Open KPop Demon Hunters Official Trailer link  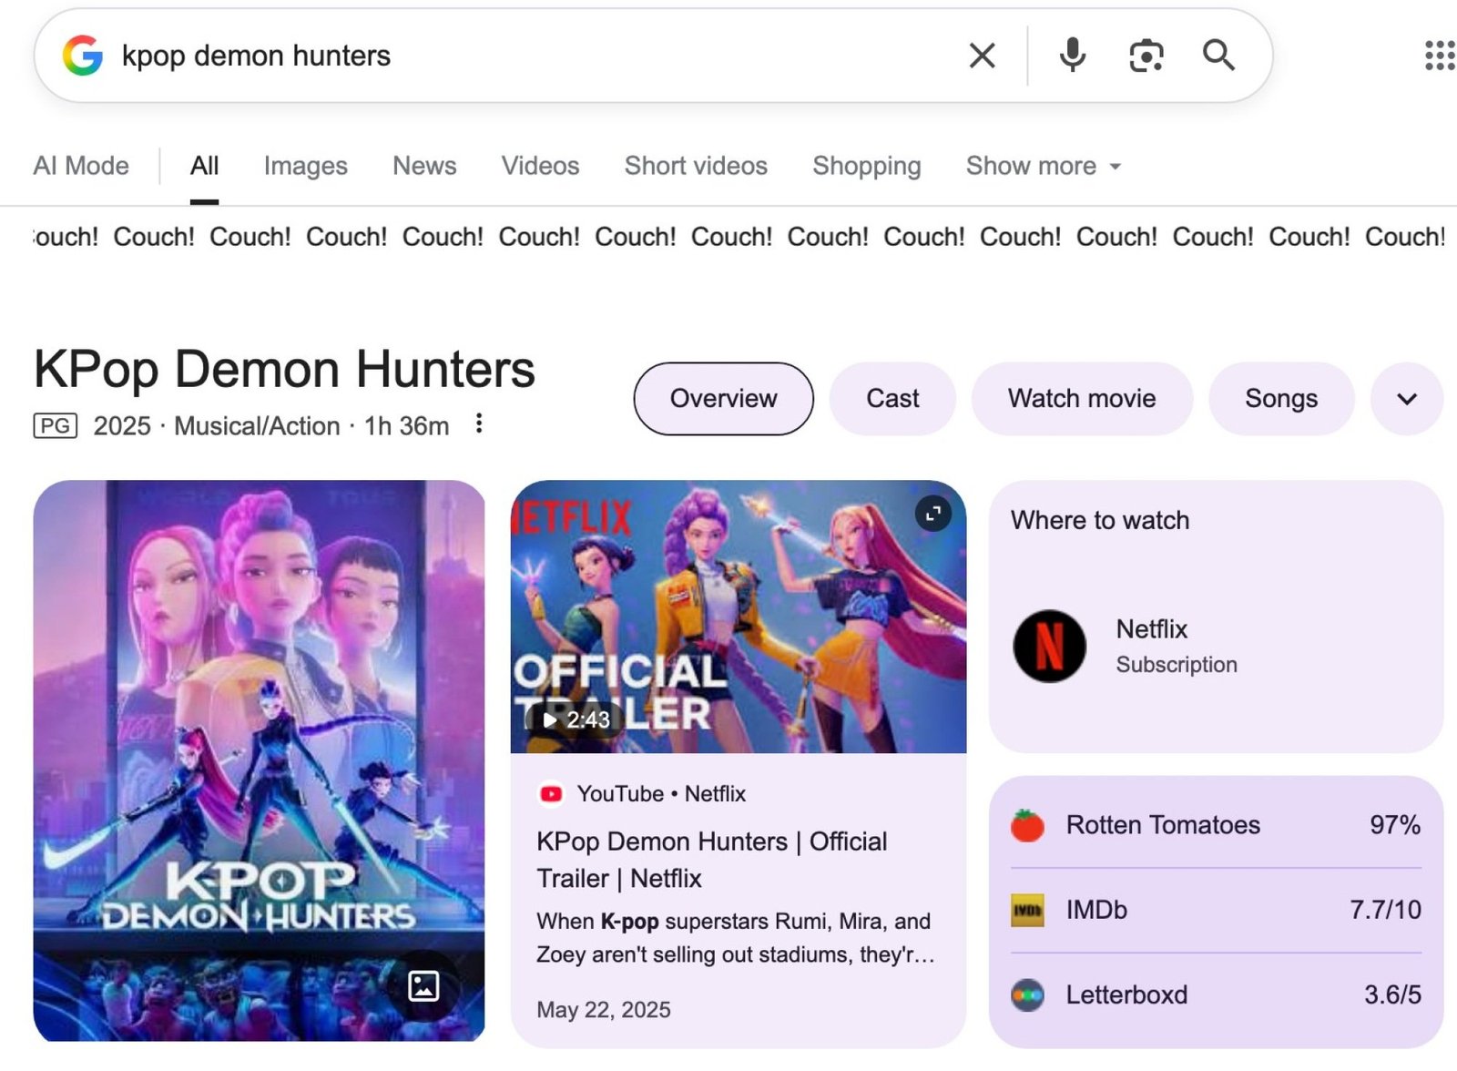711,860
